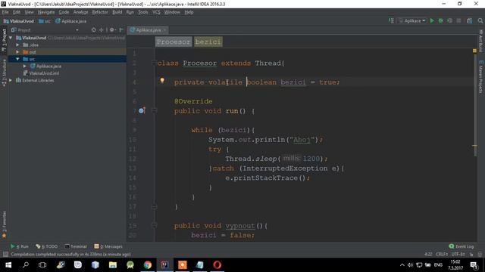Fold the Procesor class with gutter toggle
The image size is (485, 272).
(x=154, y=63)
